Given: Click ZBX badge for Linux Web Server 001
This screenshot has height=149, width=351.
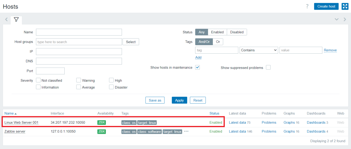Looking at the screenshot, I should click(101, 122).
